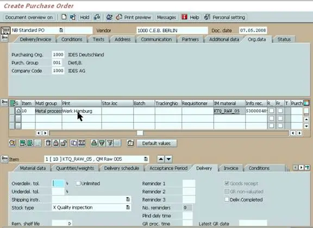The width and height of the screenshot is (313, 228).
Task: Click the Create new document icon
Action: (64, 17)
